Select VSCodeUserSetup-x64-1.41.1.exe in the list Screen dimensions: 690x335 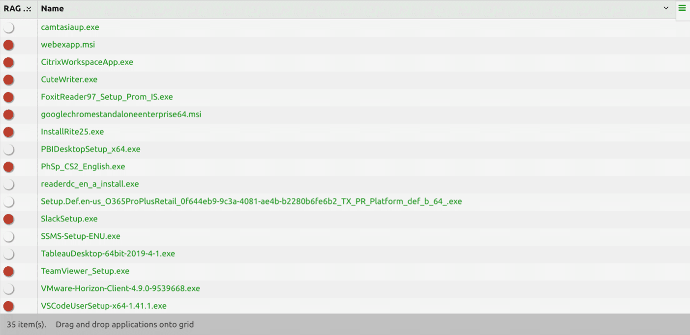coord(104,306)
